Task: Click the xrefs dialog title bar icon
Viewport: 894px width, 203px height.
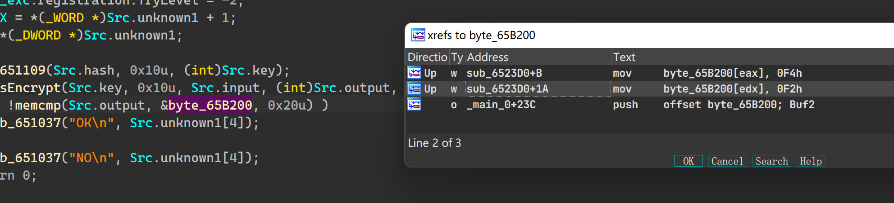Action: [418, 35]
